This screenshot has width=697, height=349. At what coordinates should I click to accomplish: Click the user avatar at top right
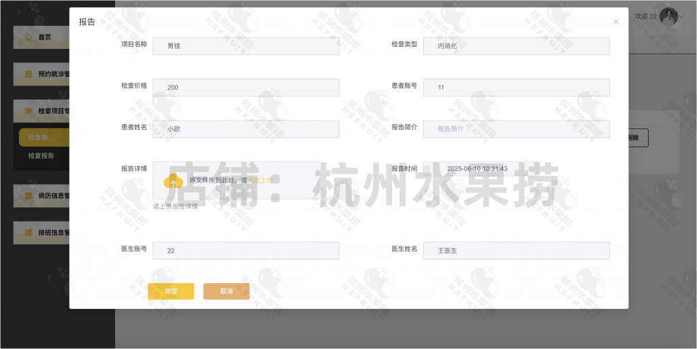668,16
